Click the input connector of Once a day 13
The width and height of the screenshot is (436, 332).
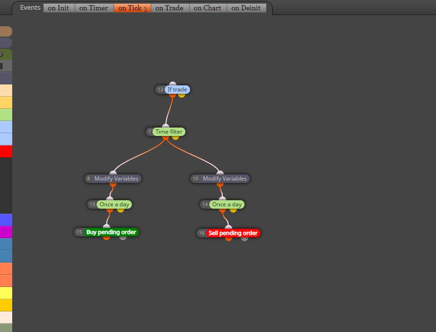tap(110, 199)
